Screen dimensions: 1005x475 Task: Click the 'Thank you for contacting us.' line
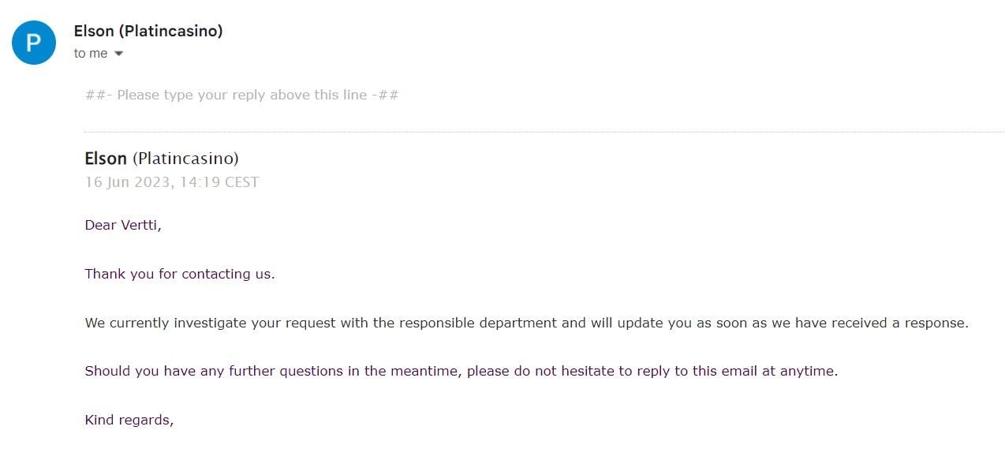coord(180,274)
